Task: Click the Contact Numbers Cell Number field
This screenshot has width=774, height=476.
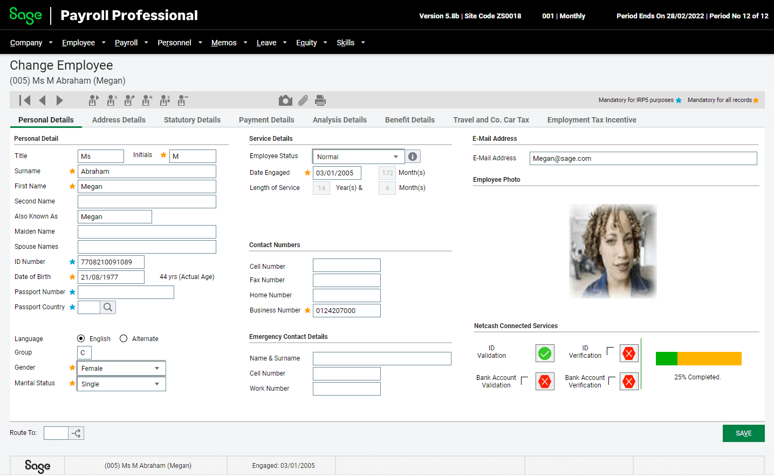Action: point(347,265)
